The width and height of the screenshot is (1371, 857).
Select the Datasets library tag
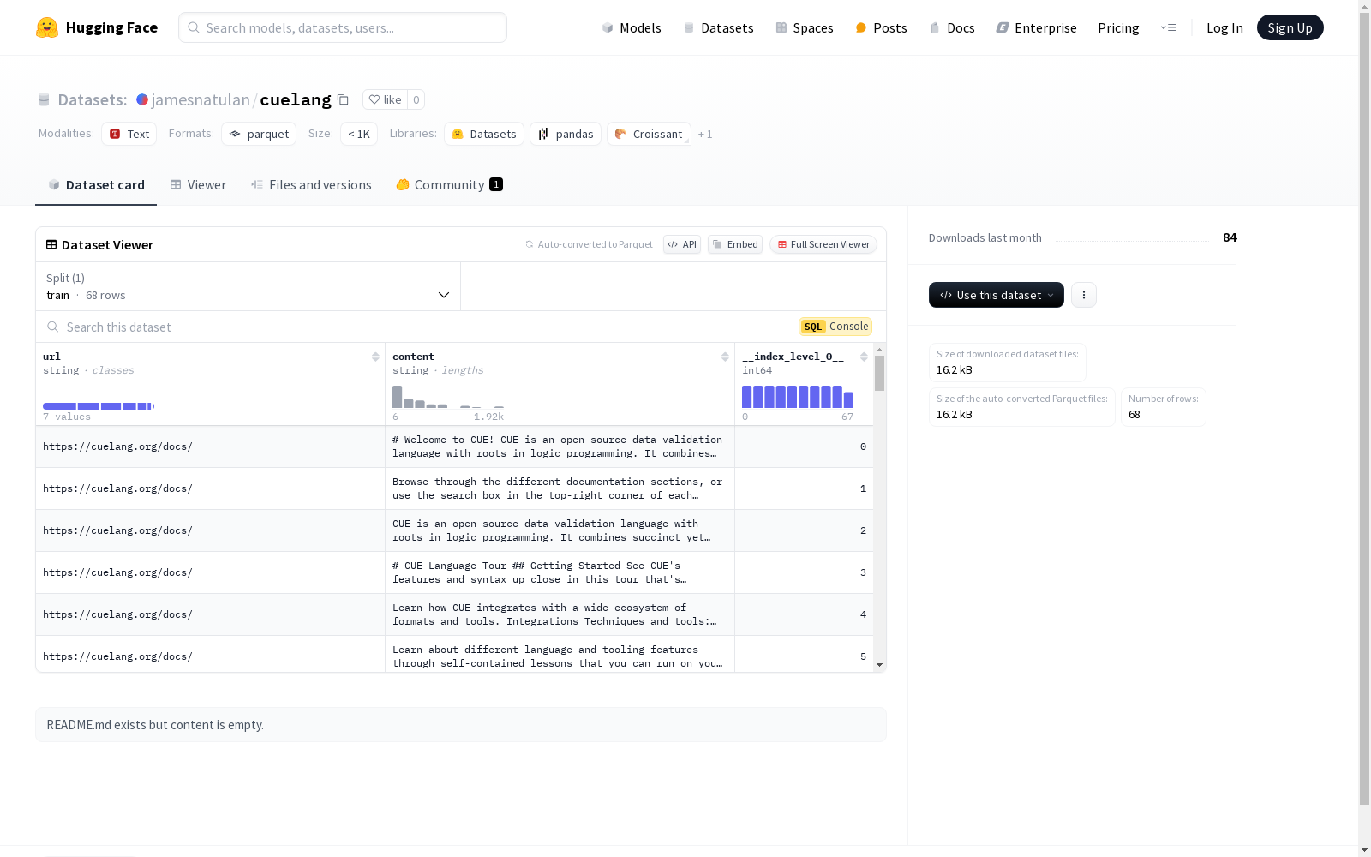point(484,134)
